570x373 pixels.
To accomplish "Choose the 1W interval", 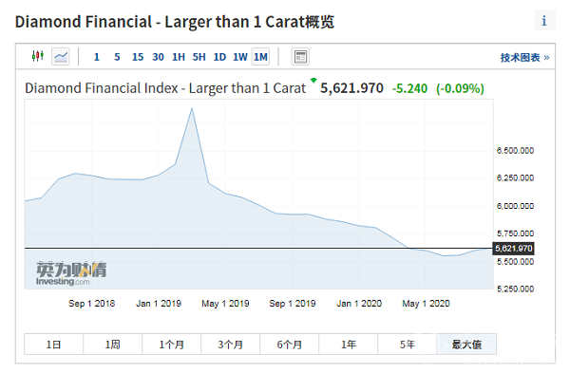I will pyautogui.click(x=240, y=57).
